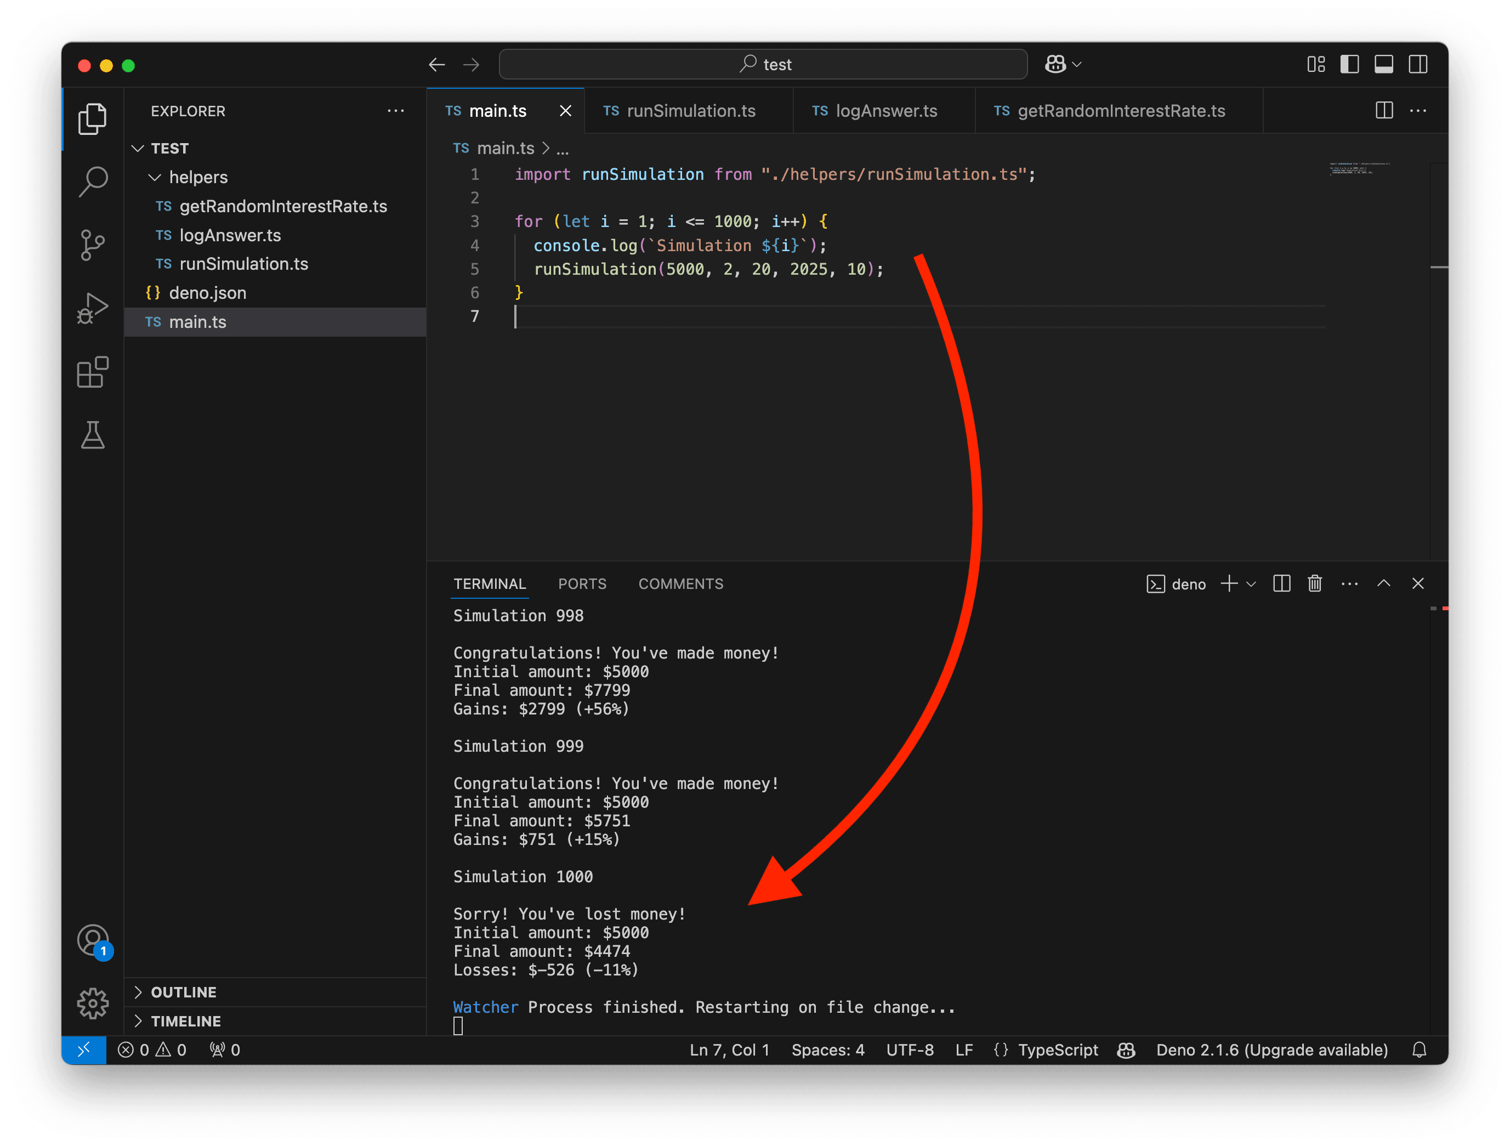Close the terminal panel

click(1418, 583)
